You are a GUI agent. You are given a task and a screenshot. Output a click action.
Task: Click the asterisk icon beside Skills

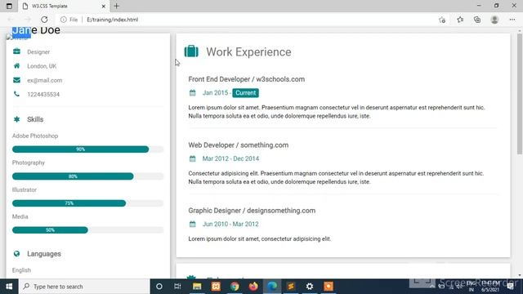16,119
